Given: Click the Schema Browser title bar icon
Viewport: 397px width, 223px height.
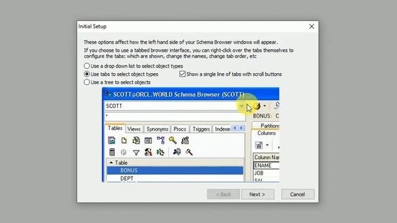Looking at the screenshot, I should [108, 94].
